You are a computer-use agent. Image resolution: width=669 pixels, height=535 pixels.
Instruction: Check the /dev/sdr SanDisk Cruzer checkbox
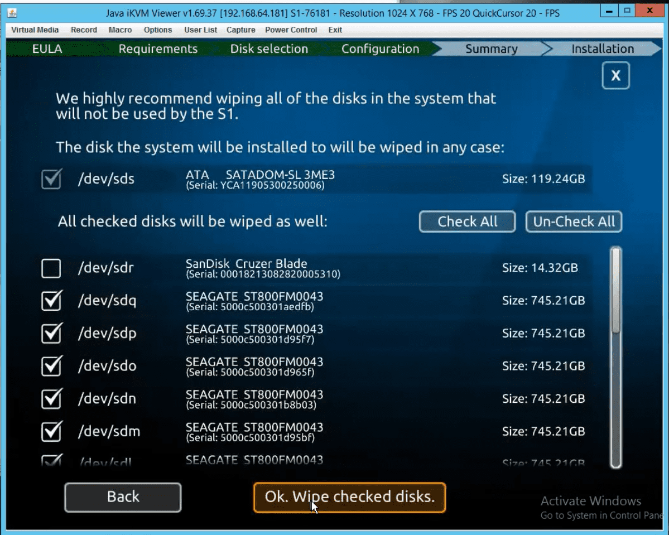(51, 269)
